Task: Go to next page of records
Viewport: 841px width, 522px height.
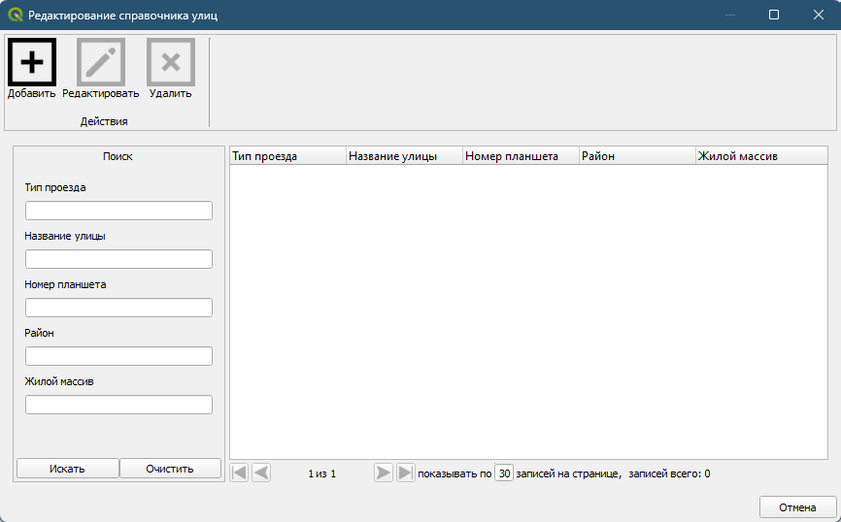Action: pyautogui.click(x=384, y=473)
